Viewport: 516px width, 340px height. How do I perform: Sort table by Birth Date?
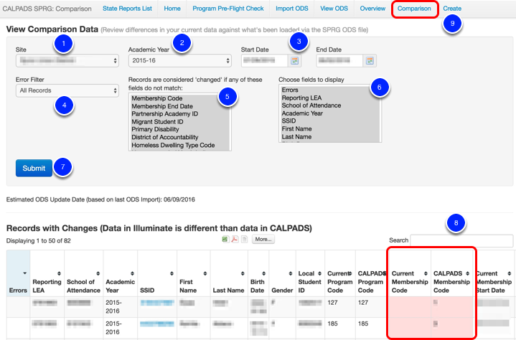[x=263, y=273]
